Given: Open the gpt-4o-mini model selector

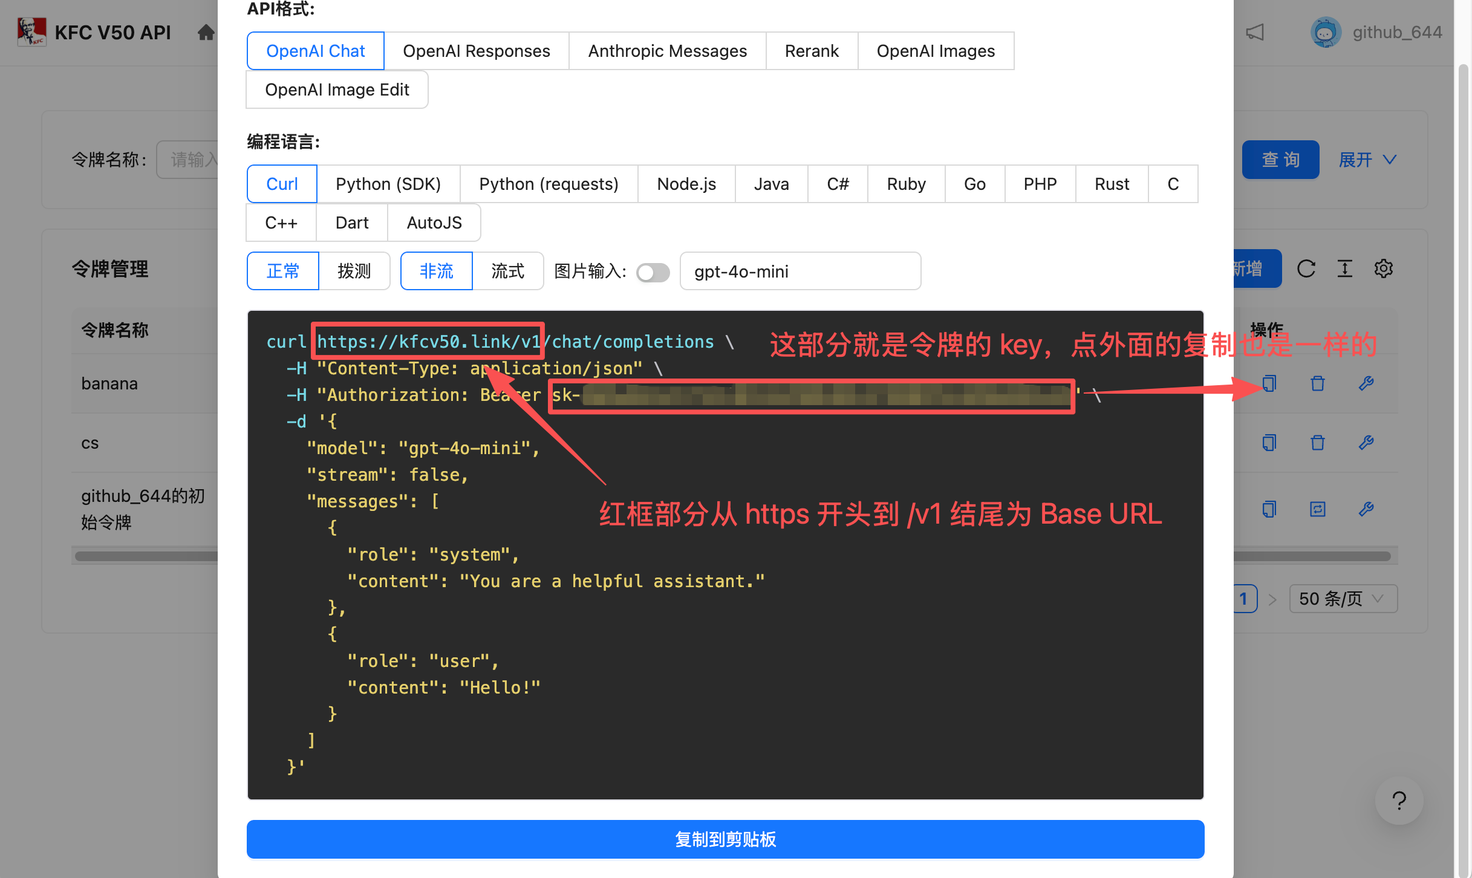Looking at the screenshot, I should (800, 272).
